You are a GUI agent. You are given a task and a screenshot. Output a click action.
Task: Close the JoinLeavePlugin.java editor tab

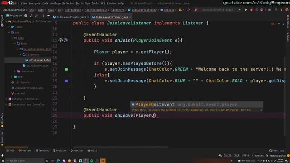[x=88, y=17]
